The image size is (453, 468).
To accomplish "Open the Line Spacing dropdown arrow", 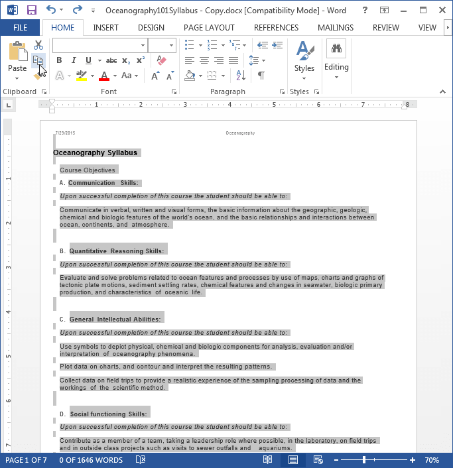I will coord(263,60).
